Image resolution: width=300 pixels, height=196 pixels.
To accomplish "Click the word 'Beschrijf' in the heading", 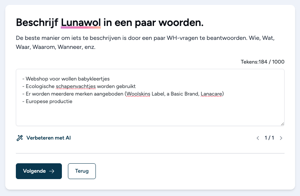I will 37,23.
